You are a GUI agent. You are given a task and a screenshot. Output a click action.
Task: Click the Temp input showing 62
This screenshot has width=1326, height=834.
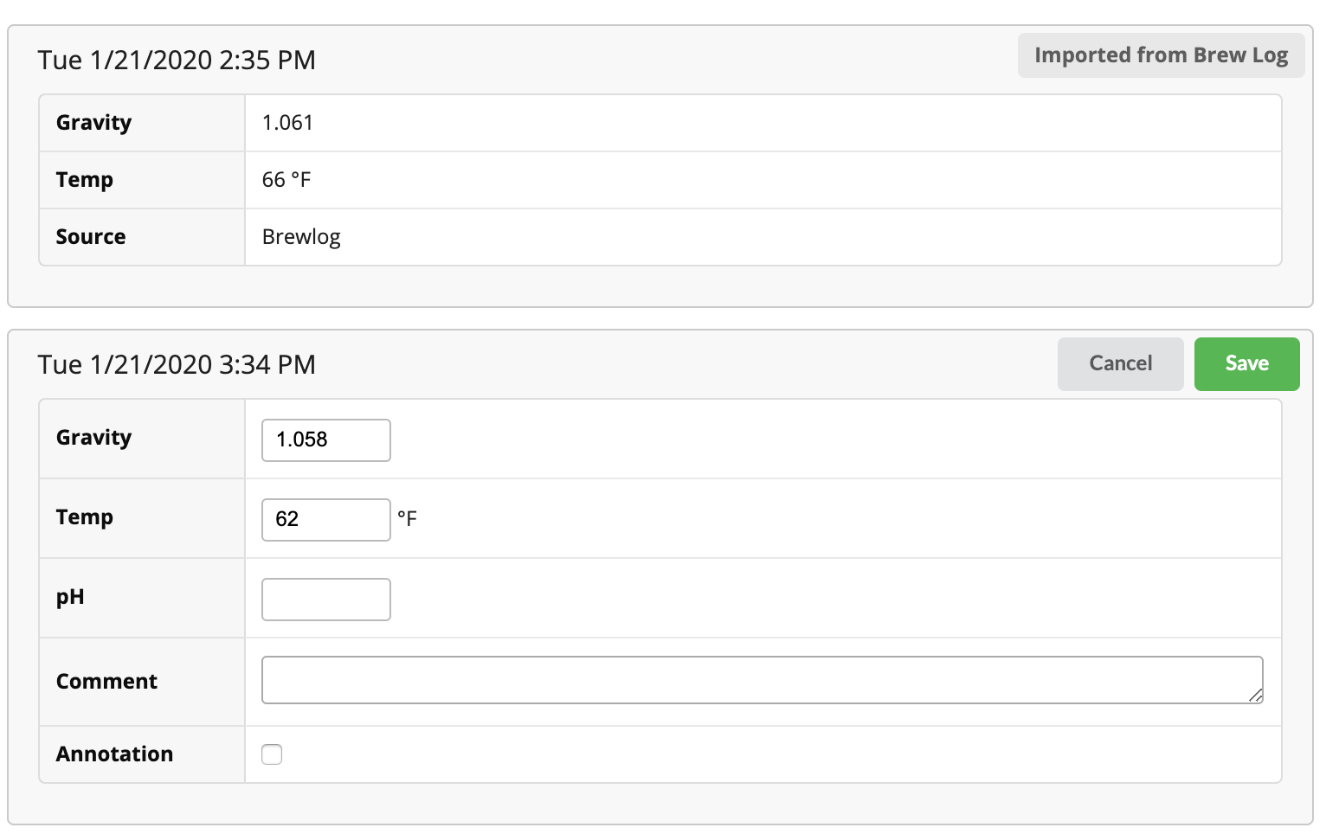coord(326,520)
